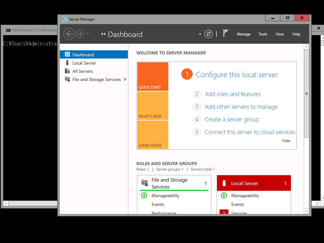Click Add roles and features link
Image resolution: width=324 pixels, height=243 pixels.
click(x=233, y=94)
